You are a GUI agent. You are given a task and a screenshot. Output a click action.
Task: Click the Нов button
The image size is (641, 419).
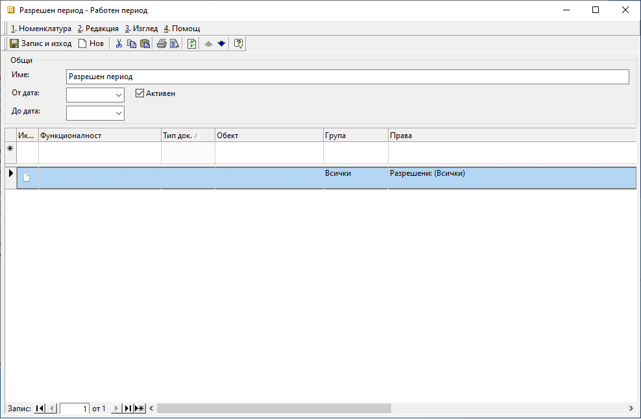point(91,43)
